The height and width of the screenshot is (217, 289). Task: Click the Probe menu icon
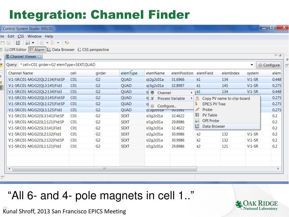(x=197, y=110)
